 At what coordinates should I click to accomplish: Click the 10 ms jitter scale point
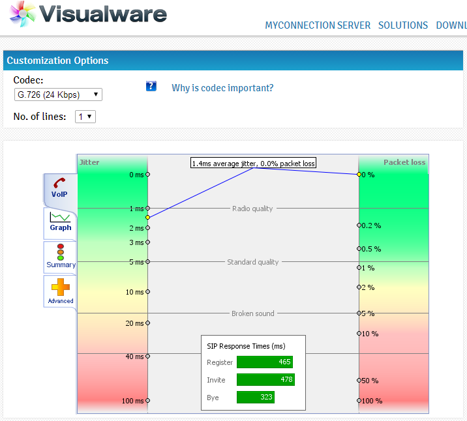tap(147, 291)
